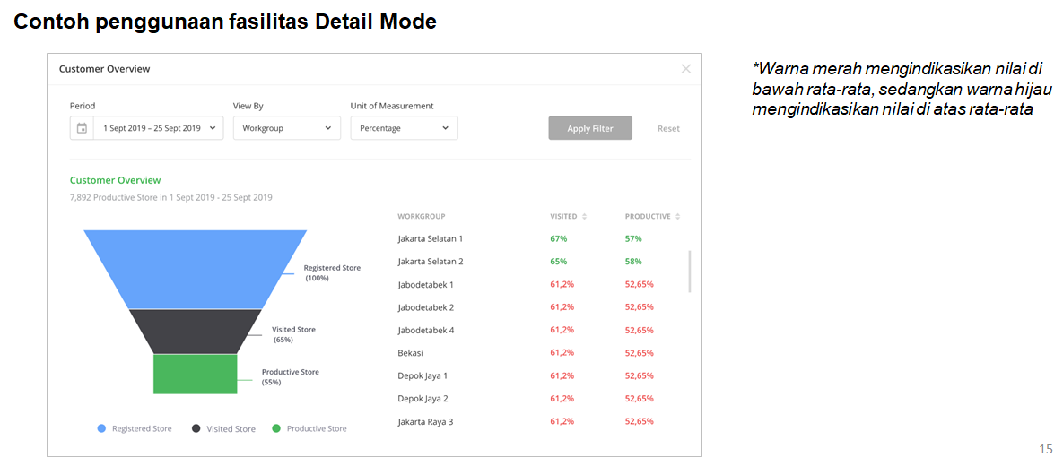Click the 58% productive value
The width and height of the screenshot is (1063, 466).
click(x=633, y=262)
